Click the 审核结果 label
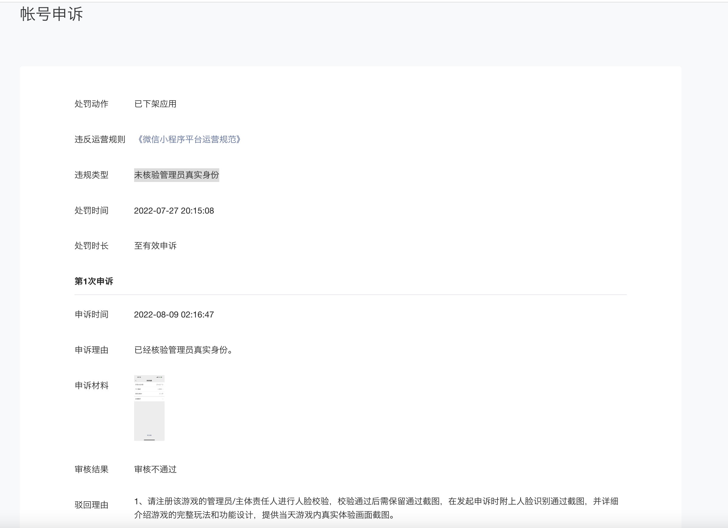The image size is (728, 528). [x=92, y=469]
